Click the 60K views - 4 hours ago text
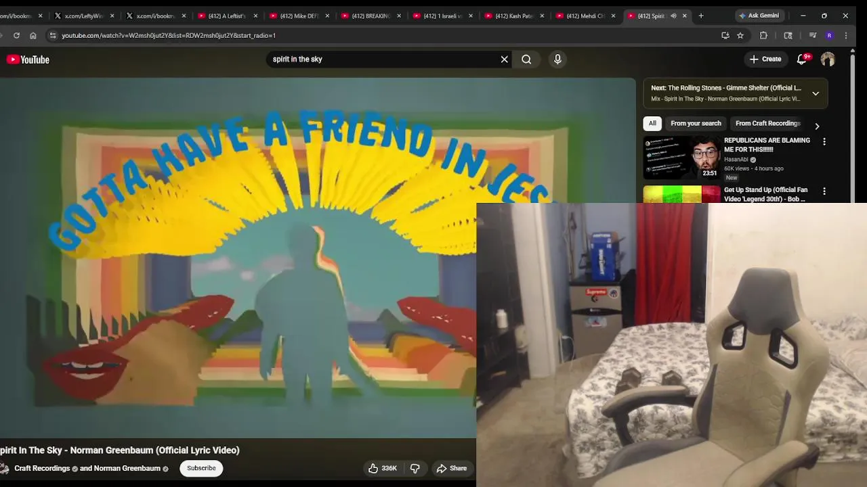This screenshot has width=867, height=487. click(x=754, y=168)
